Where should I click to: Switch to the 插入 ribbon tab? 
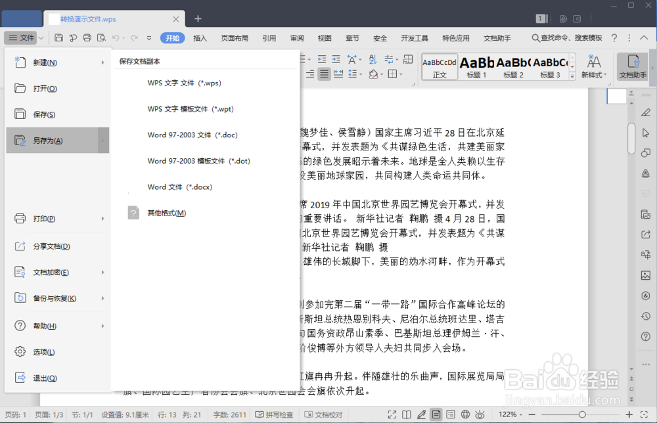pyautogui.click(x=200, y=37)
